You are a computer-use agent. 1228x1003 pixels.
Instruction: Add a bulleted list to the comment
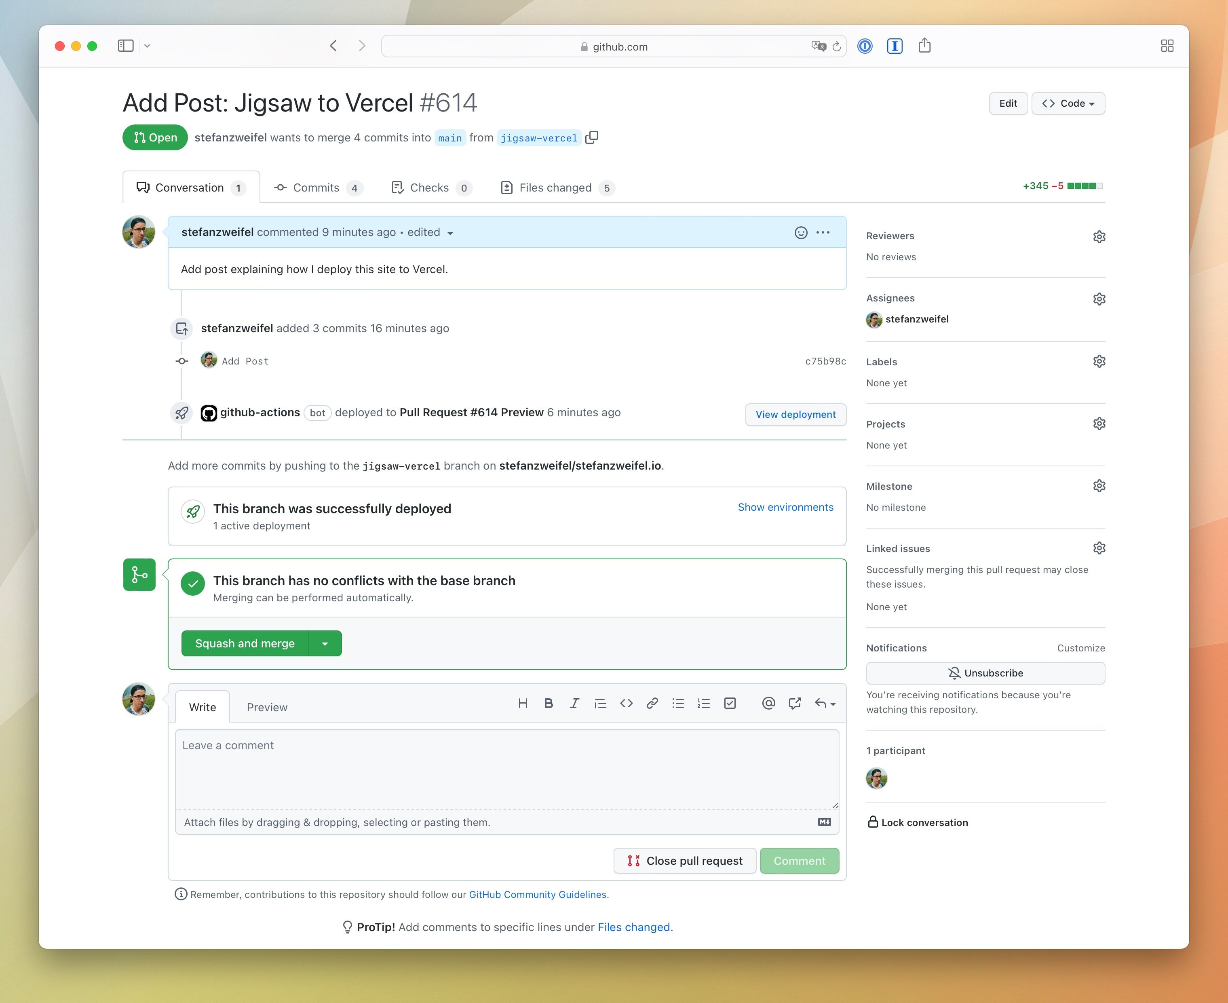(x=677, y=703)
